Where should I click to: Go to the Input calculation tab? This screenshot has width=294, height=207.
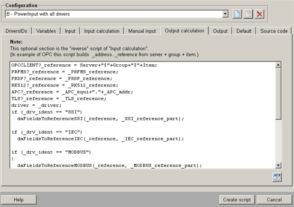101,31
